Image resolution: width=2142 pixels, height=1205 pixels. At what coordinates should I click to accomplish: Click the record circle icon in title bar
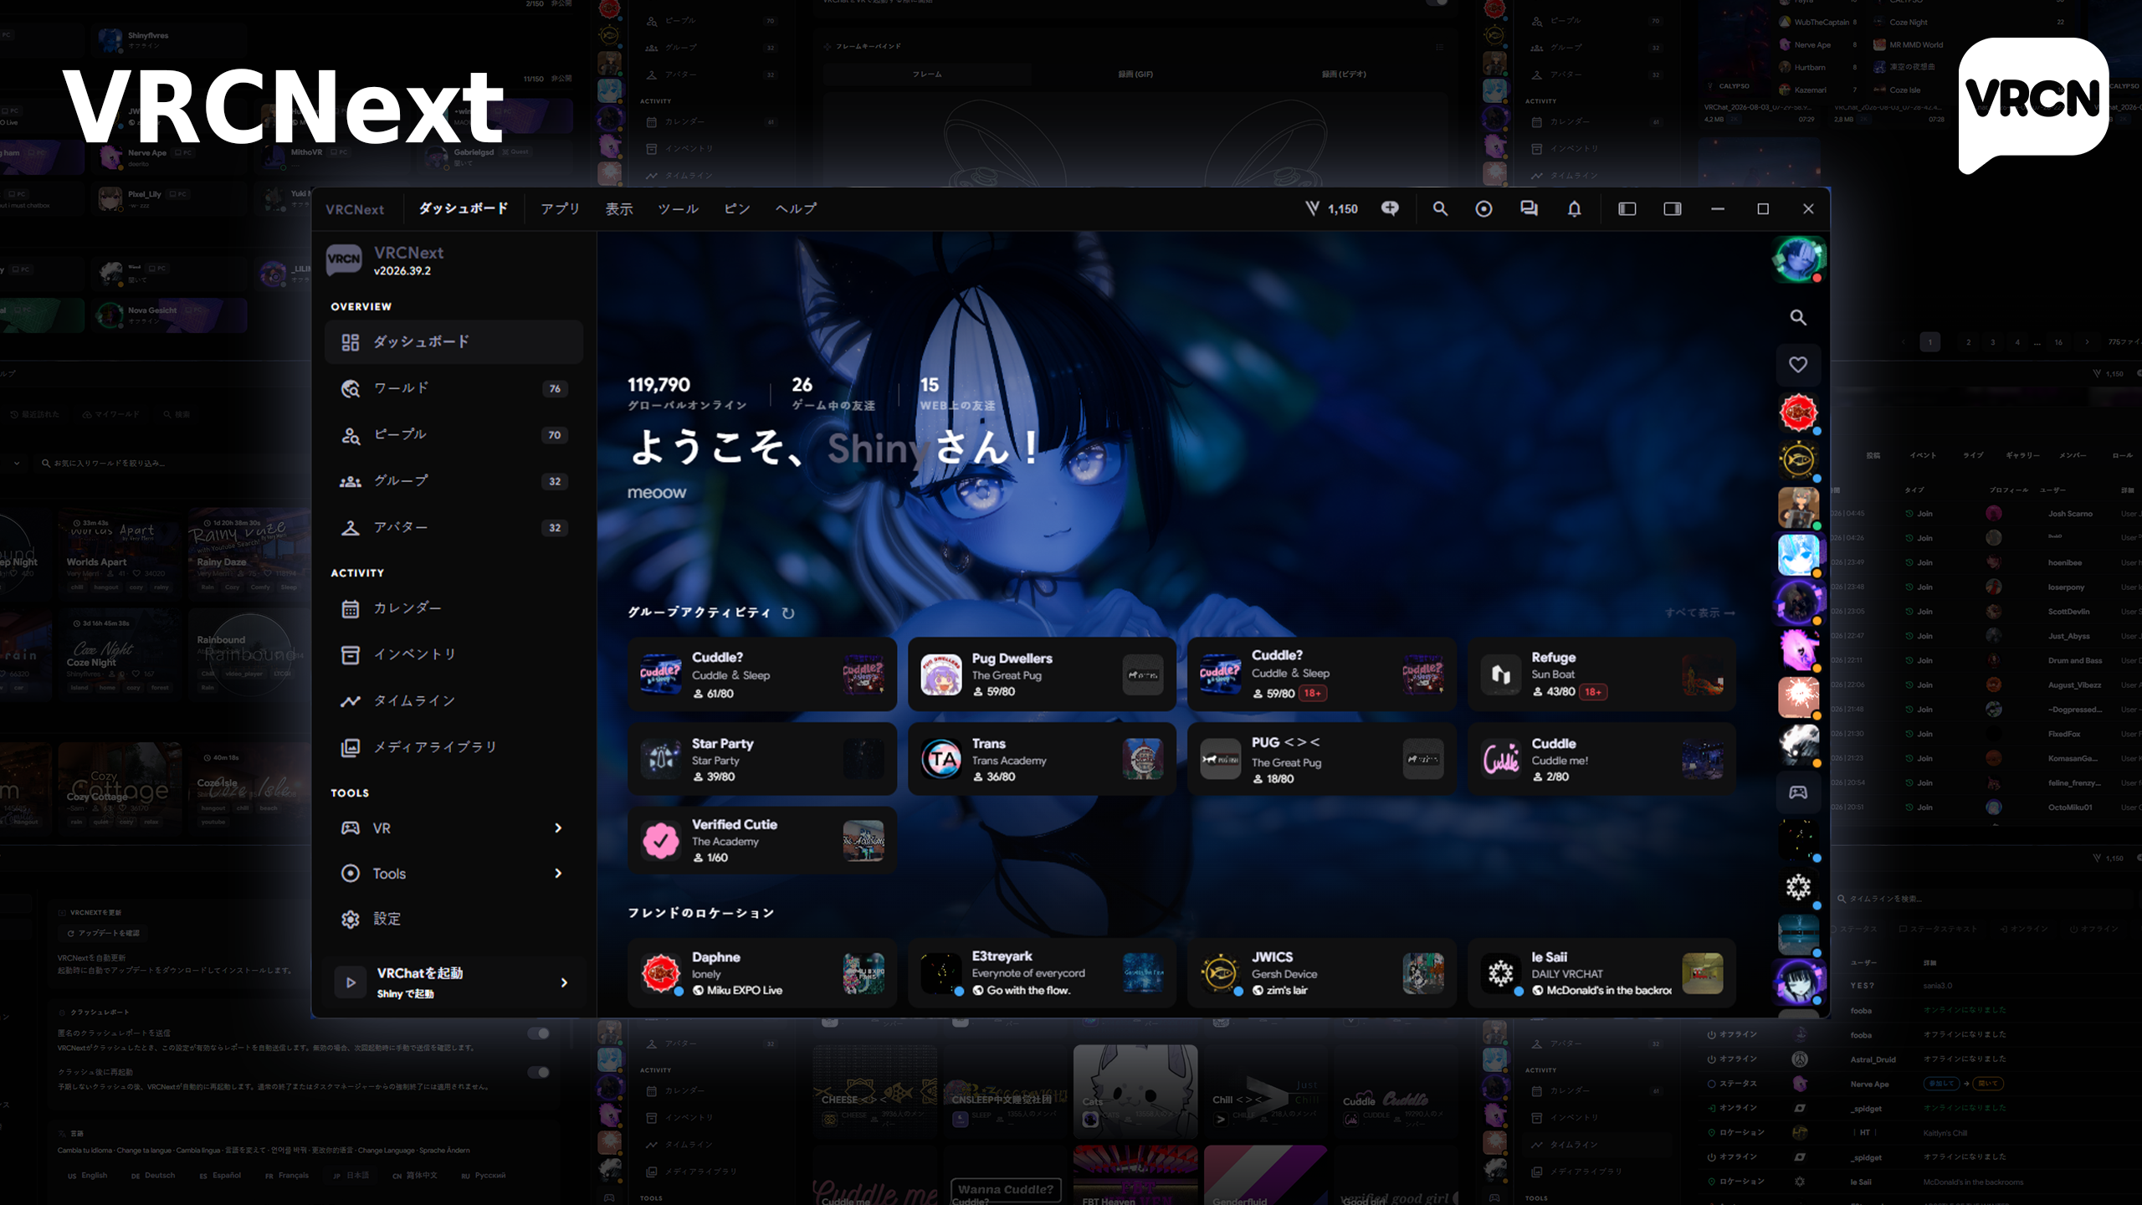(x=1484, y=208)
